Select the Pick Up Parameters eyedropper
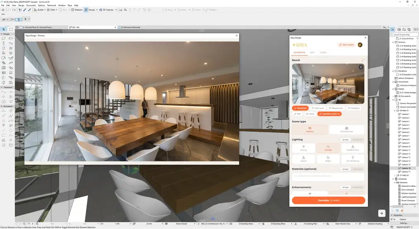This screenshot has height=229, width=419. [x=24, y=10]
